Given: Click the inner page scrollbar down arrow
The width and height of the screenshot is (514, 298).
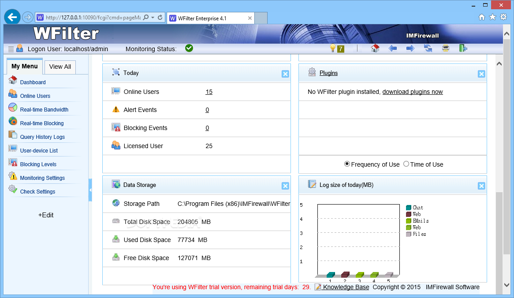Looking at the screenshot, I should click(507, 285).
